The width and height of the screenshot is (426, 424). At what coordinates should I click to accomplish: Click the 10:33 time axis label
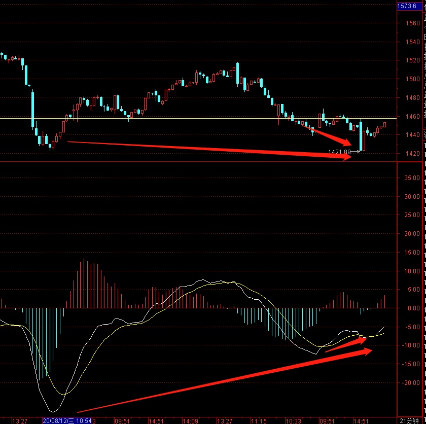(x=293, y=421)
